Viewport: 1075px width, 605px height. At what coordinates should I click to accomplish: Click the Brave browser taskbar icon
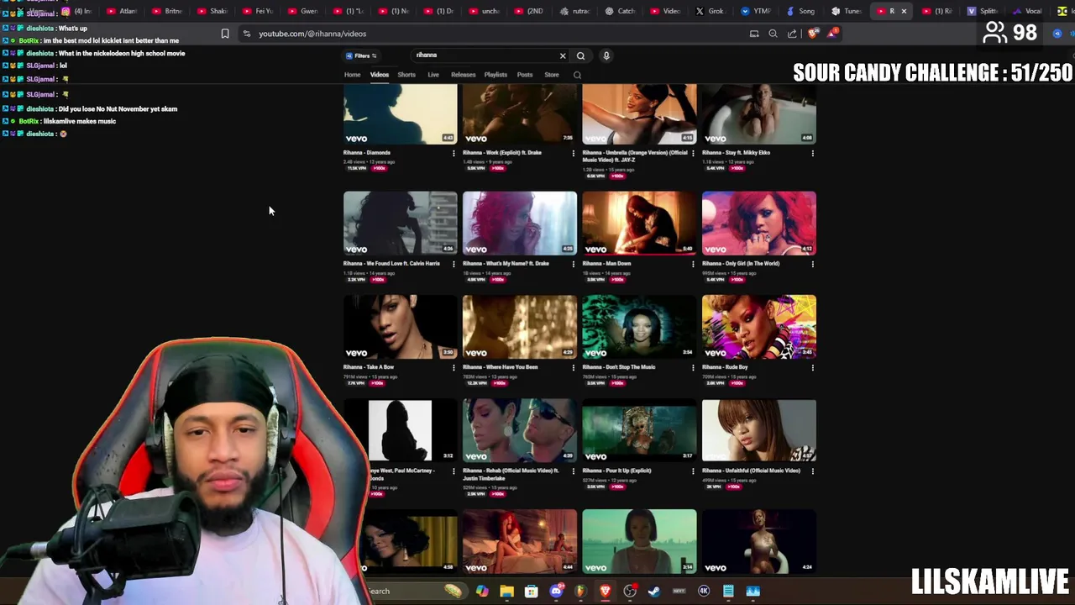pyautogui.click(x=605, y=592)
